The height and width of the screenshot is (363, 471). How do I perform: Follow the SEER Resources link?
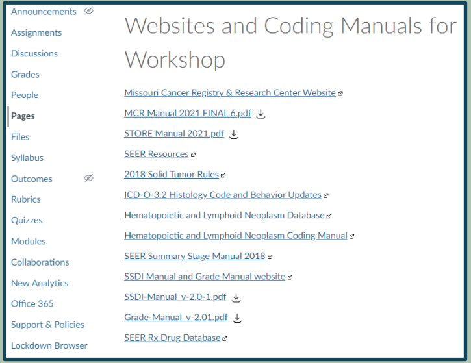(x=156, y=154)
